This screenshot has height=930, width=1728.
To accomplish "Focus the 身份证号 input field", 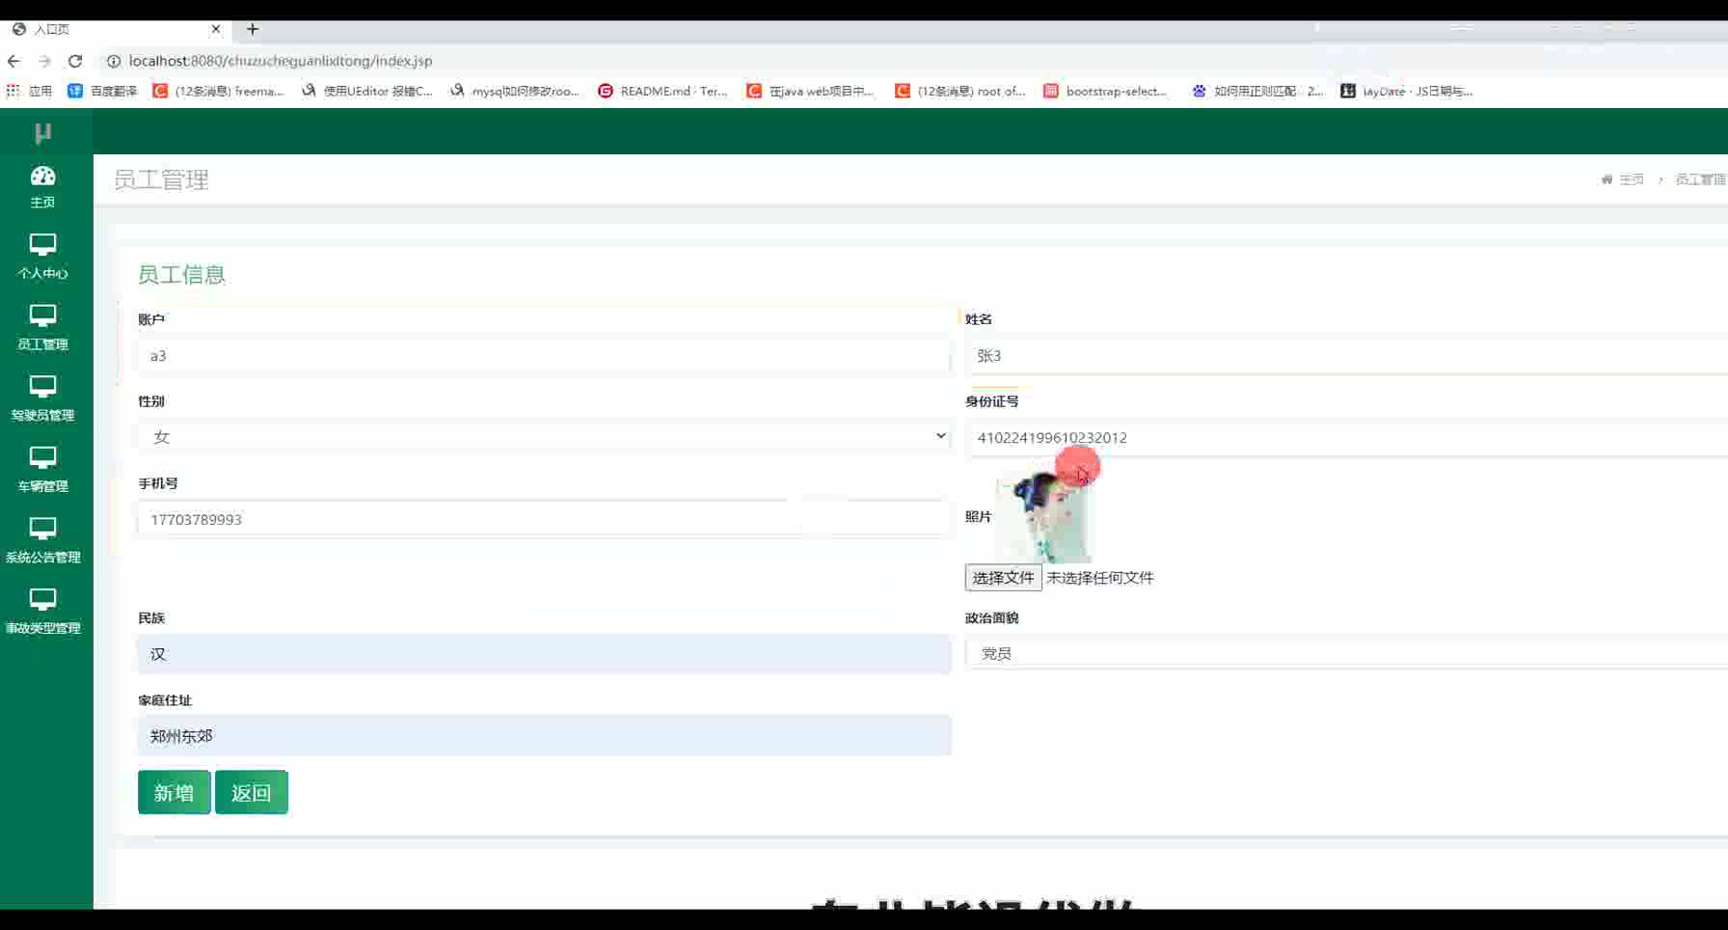I will 1346,437.
